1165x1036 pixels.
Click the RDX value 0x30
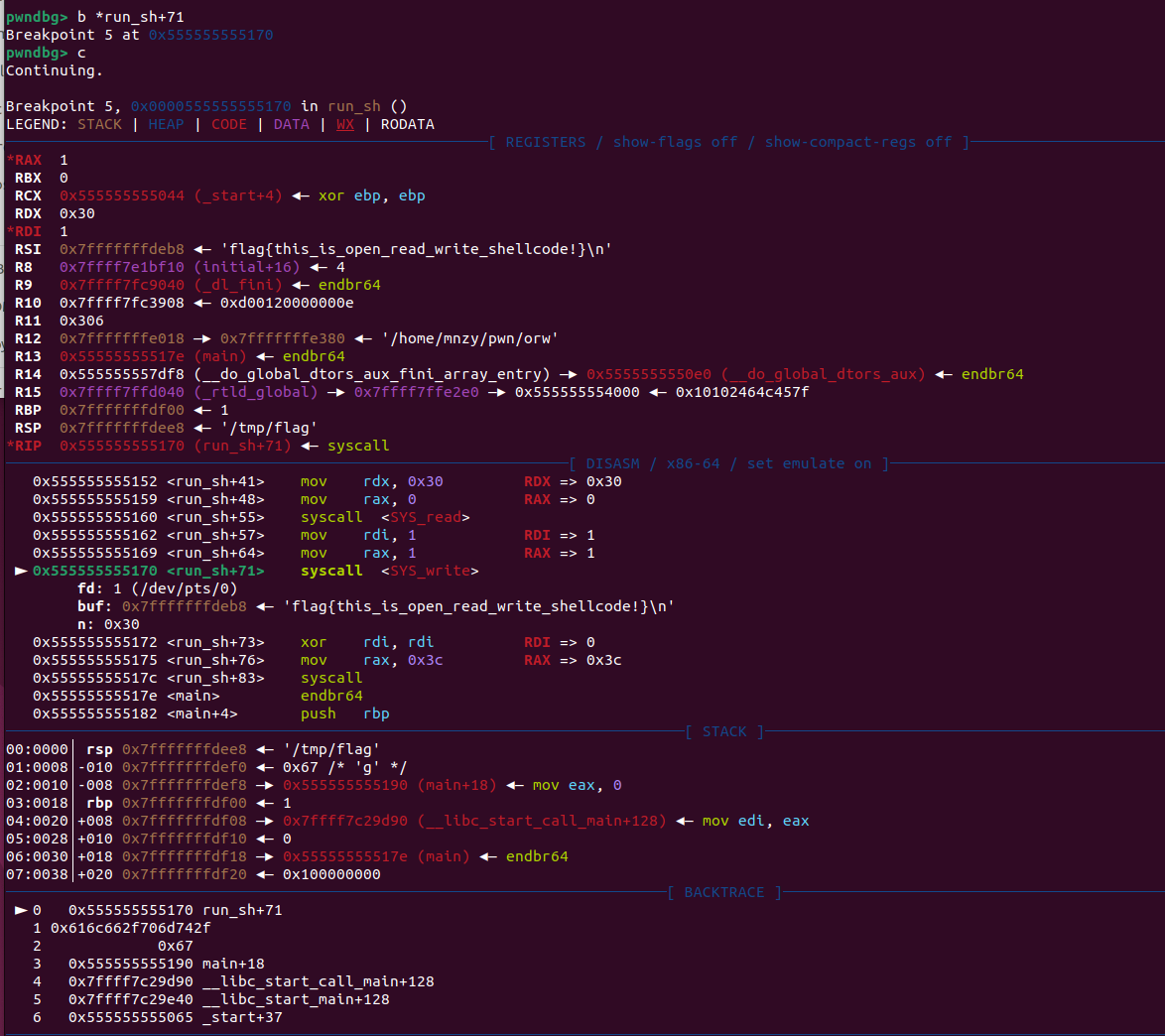click(77, 213)
